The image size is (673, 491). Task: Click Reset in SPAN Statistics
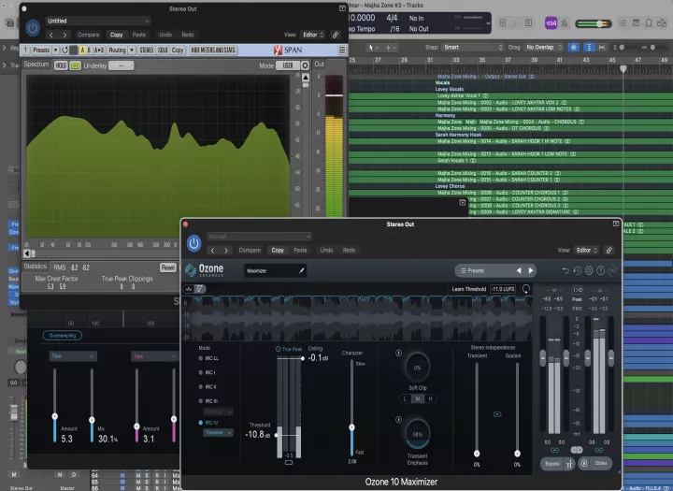(168, 267)
